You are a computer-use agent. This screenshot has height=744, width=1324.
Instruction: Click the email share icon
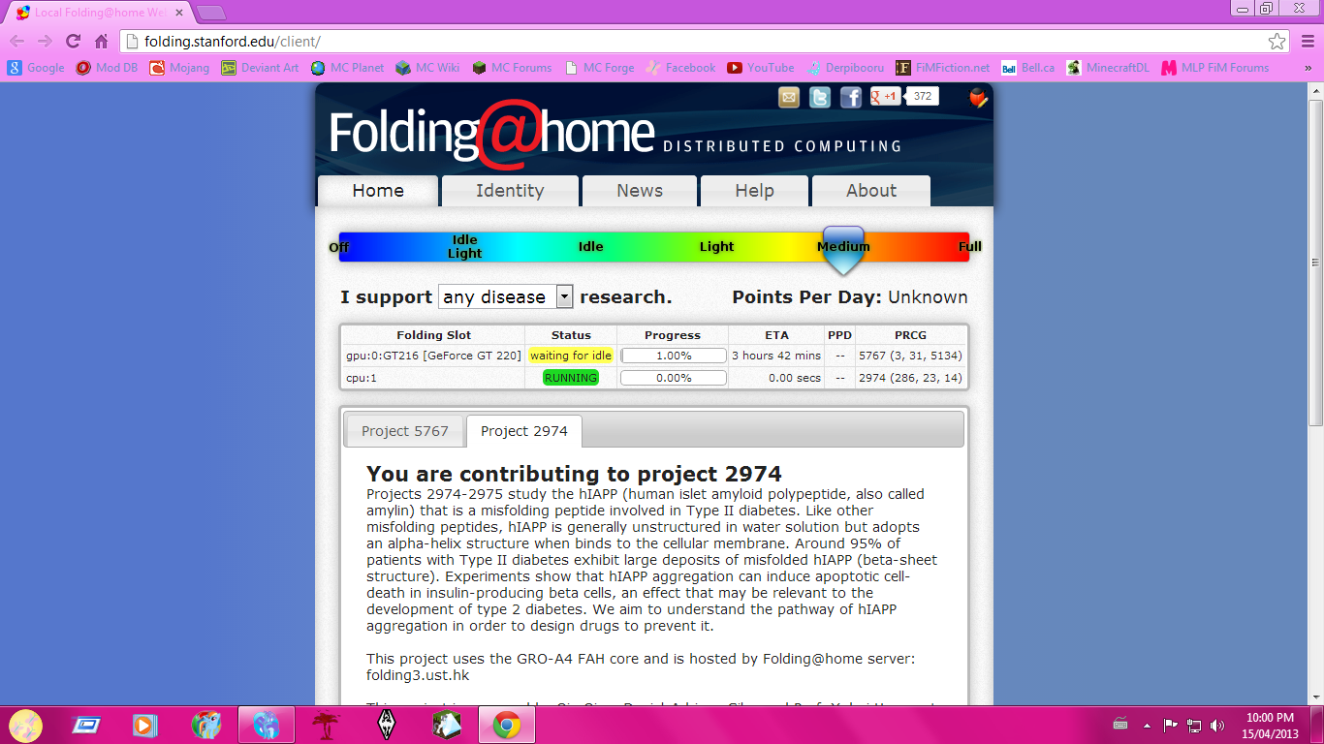pyautogui.click(x=789, y=97)
